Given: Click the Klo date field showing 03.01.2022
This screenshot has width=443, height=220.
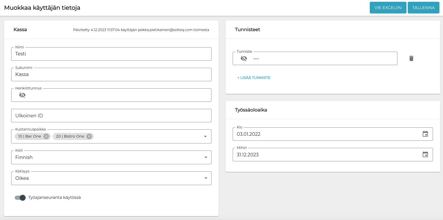Looking at the screenshot, I should (x=324, y=134).
